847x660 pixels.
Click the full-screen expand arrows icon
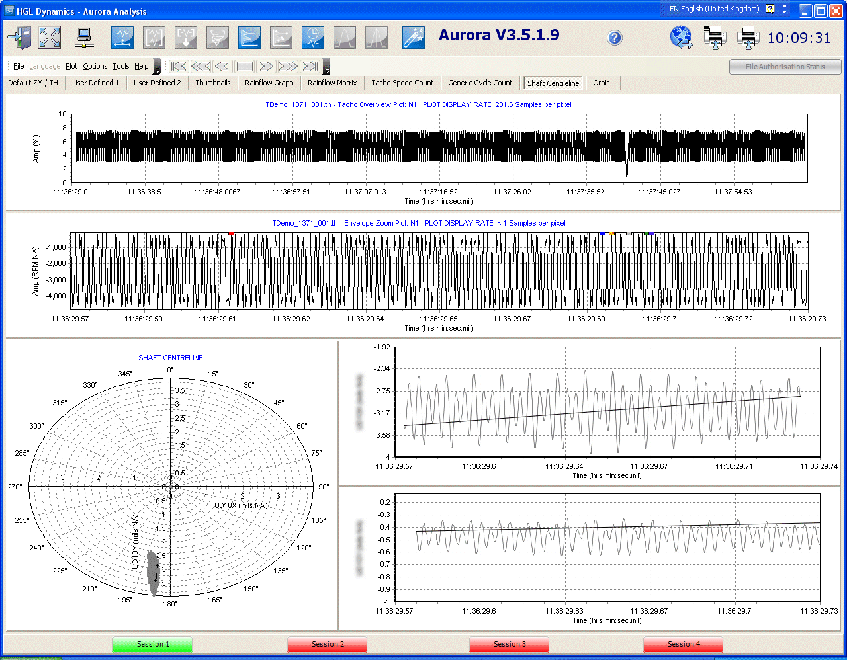(50, 38)
